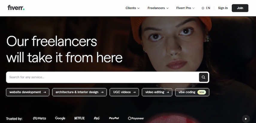256x123 pixels.
Task: Change language via EN globe selector
Action: pyautogui.click(x=206, y=8)
